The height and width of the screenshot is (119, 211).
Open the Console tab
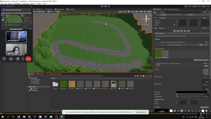coord(41,74)
